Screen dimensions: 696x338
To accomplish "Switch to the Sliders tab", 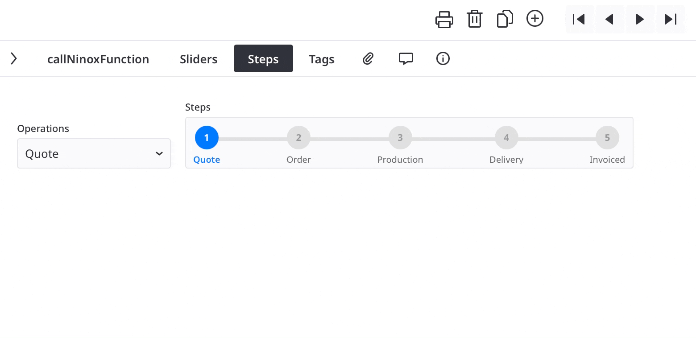I will [x=199, y=59].
